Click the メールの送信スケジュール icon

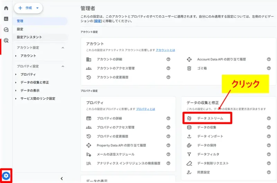pyautogui.click(x=89, y=155)
